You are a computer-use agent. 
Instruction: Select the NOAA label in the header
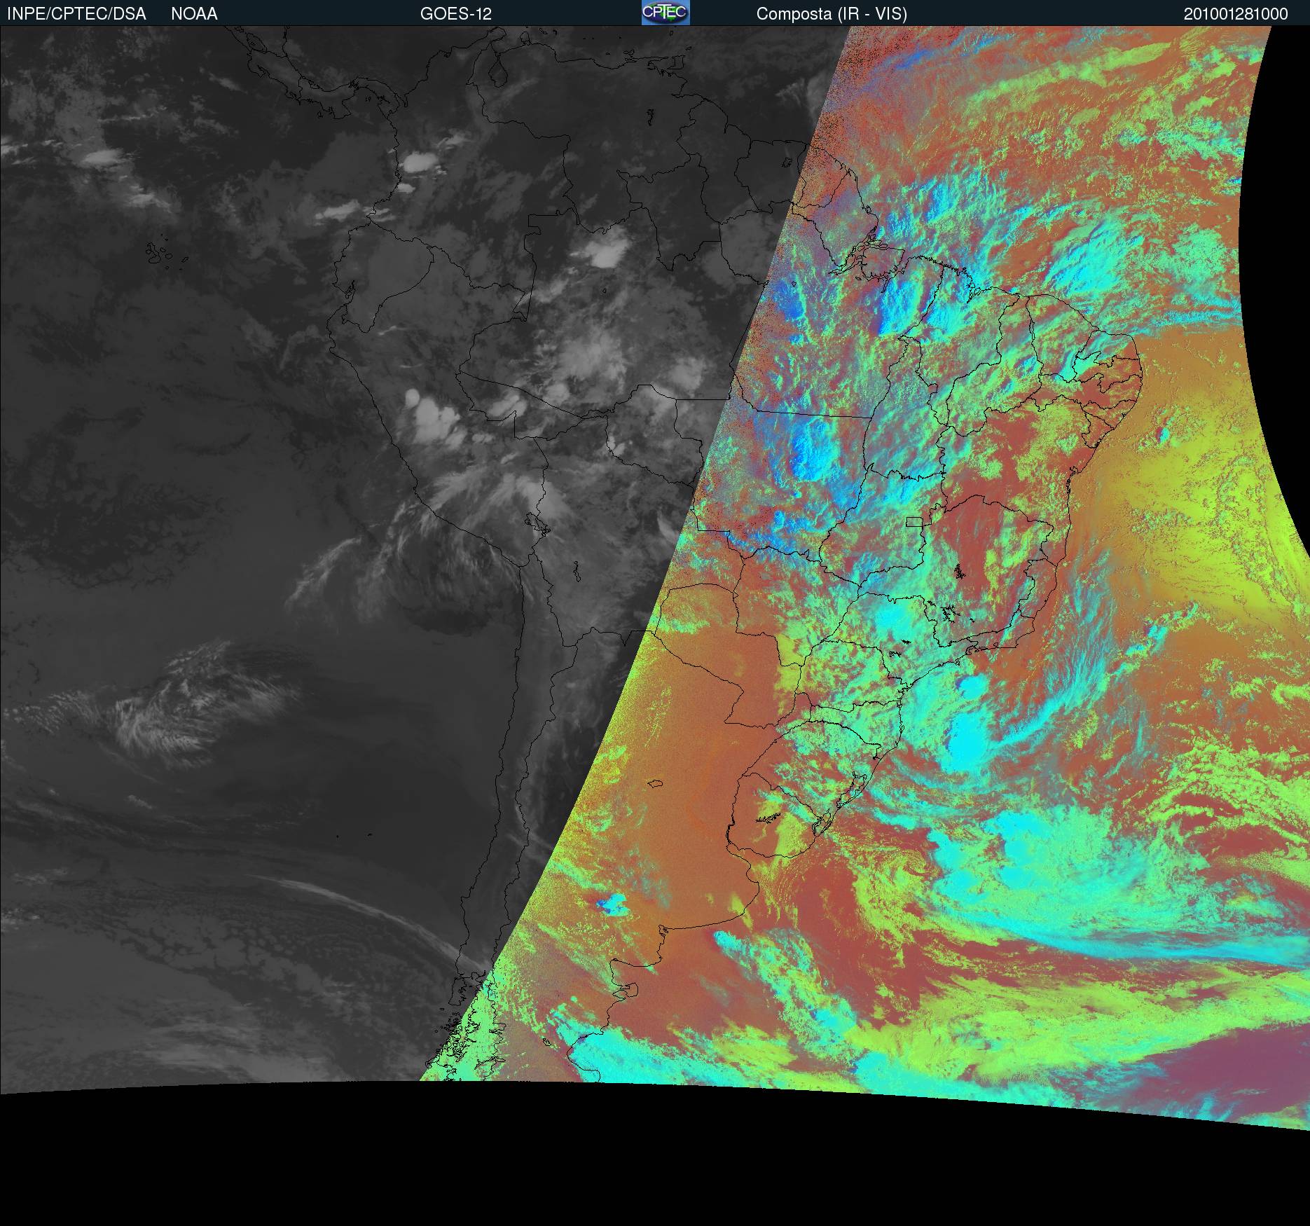click(194, 14)
